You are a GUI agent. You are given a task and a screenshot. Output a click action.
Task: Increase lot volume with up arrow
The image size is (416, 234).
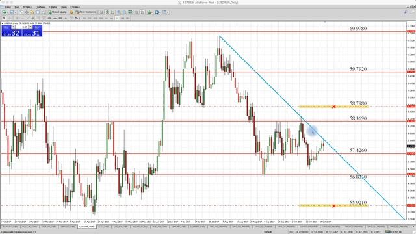(x=31, y=27)
